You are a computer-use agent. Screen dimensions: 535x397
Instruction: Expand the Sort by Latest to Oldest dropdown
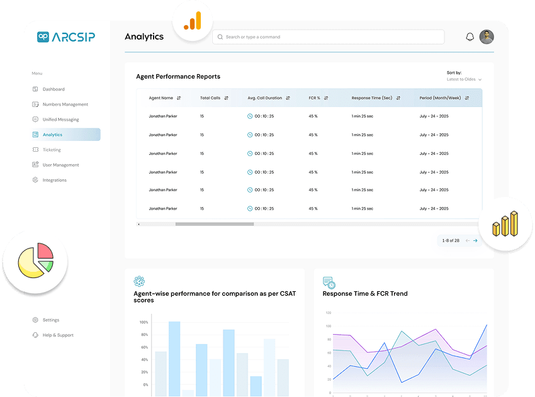tap(465, 80)
